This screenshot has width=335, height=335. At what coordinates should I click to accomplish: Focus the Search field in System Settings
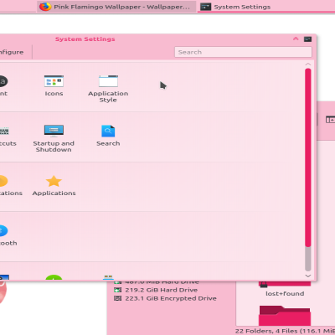coord(243,52)
